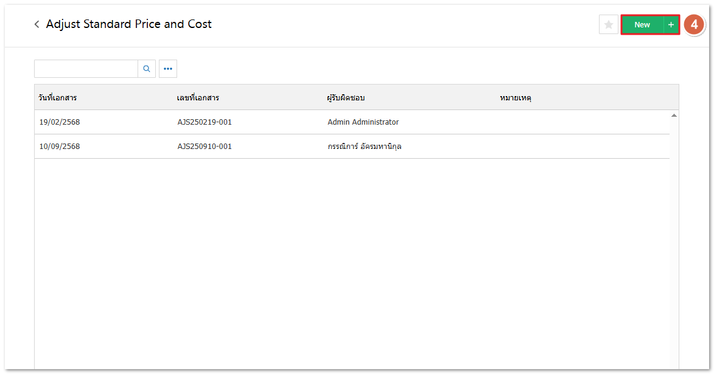
Task: Sort by วันที่เอกสาร column header
Action: pyautogui.click(x=57, y=97)
